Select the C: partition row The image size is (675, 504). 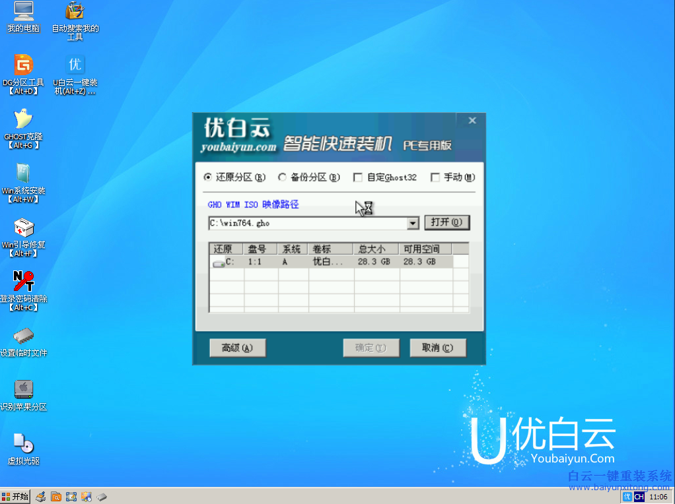297,261
